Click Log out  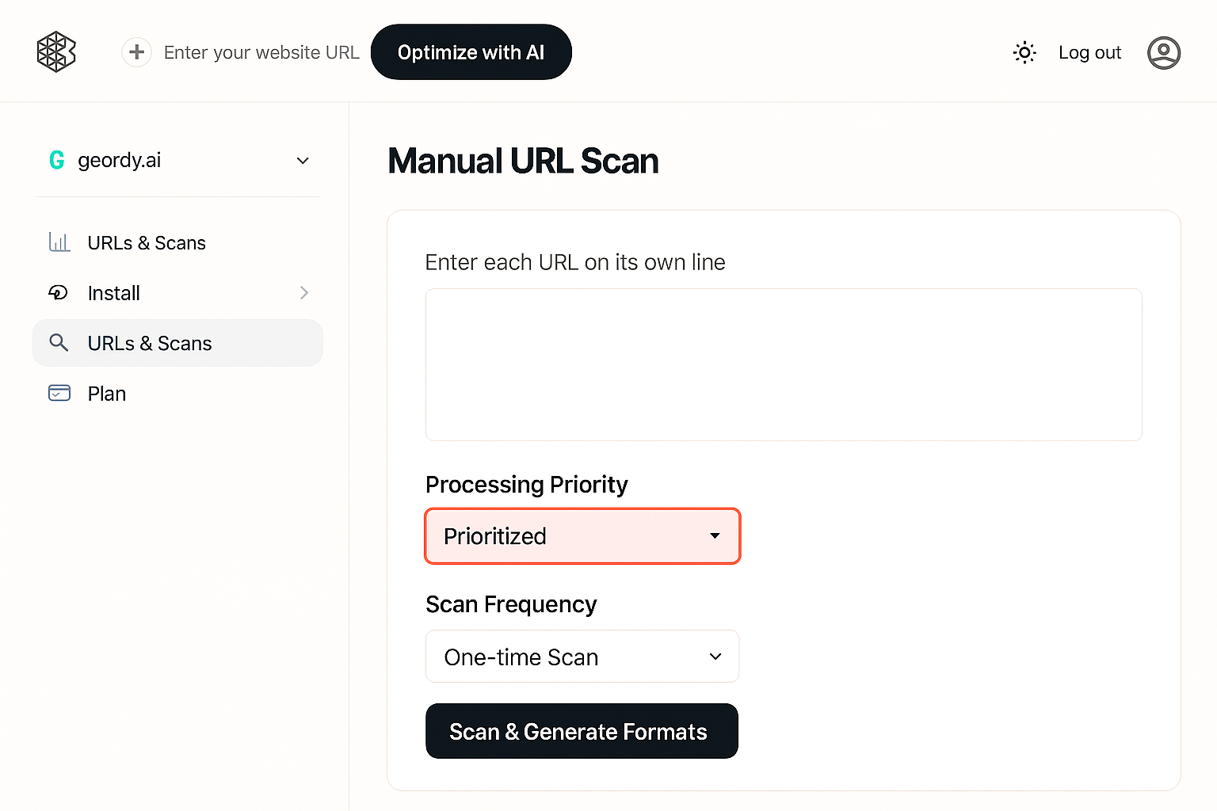pos(1089,52)
